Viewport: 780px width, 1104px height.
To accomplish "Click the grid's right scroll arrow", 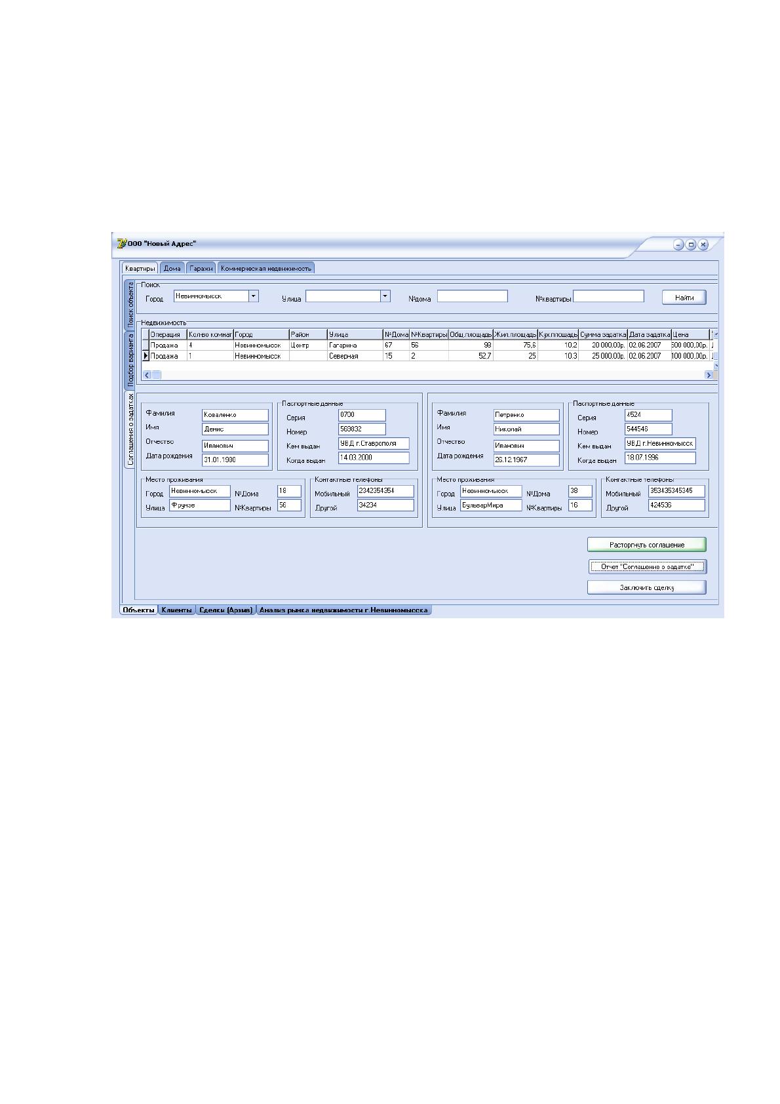I will coord(709,375).
